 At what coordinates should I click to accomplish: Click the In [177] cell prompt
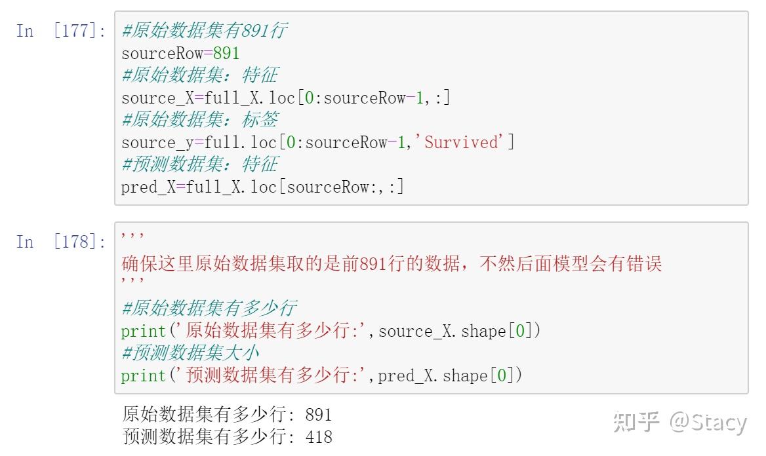tap(60, 31)
